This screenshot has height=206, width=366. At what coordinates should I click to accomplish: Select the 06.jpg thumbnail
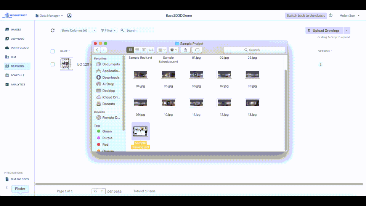click(x=196, y=74)
